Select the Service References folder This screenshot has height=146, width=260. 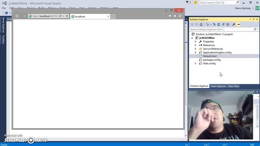click(x=213, y=49)
